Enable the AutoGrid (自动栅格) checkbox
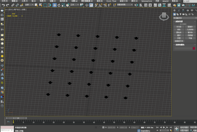 point(179,24)
